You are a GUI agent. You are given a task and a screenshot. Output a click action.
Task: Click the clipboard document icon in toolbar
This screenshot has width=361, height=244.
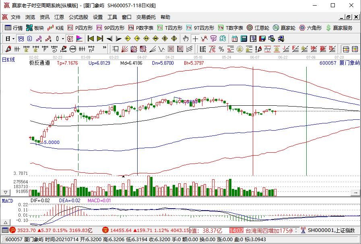point(29,39)
